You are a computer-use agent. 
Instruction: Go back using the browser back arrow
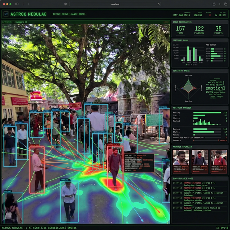click(x=23, y=4)
